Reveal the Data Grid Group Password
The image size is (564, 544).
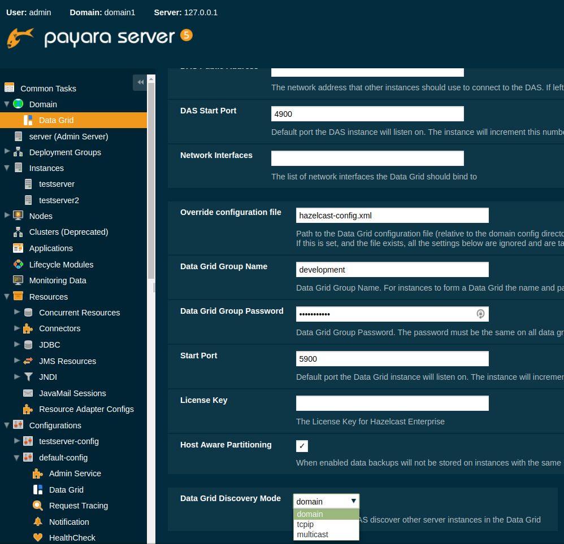[481, 314]
